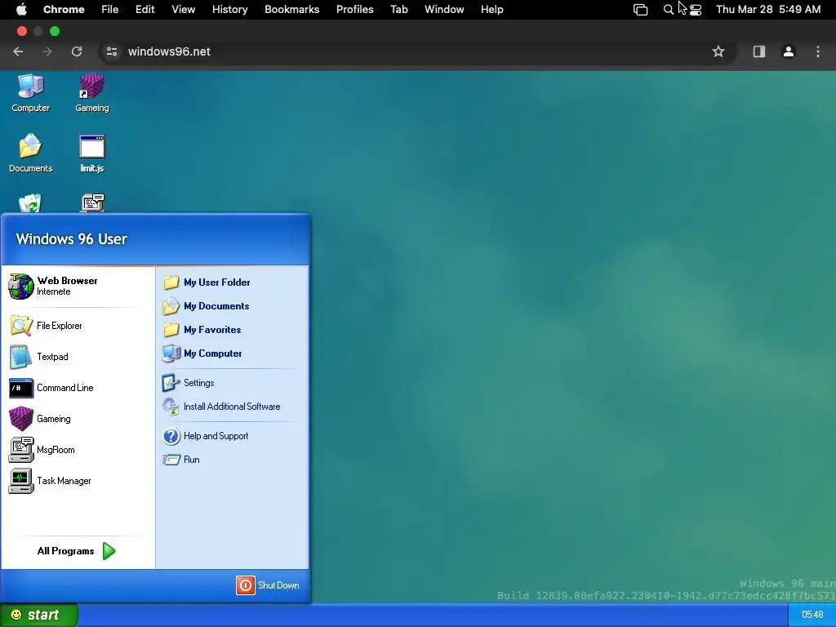Open the Chrome application menu

tap(64, 10)
